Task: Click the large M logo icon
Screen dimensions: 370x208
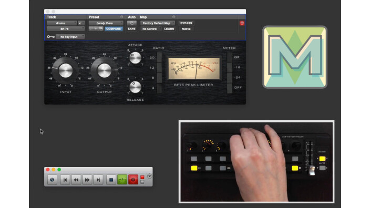Action: coord(295,57)
